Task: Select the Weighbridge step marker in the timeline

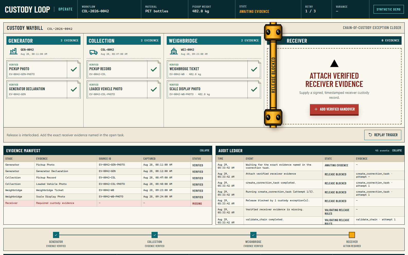Action: [253, 235]
